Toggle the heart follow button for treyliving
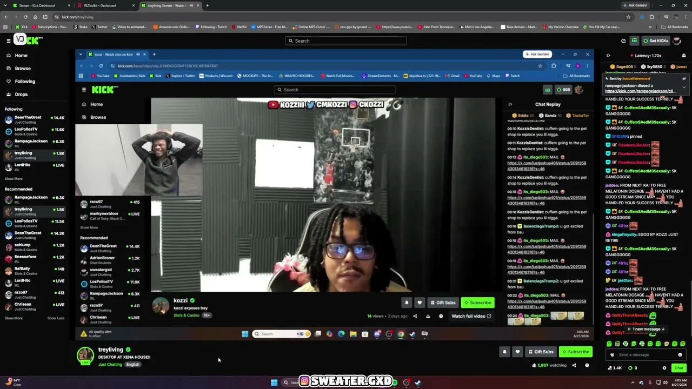Screen dimensions: 692x389 (x=517, y=352)
